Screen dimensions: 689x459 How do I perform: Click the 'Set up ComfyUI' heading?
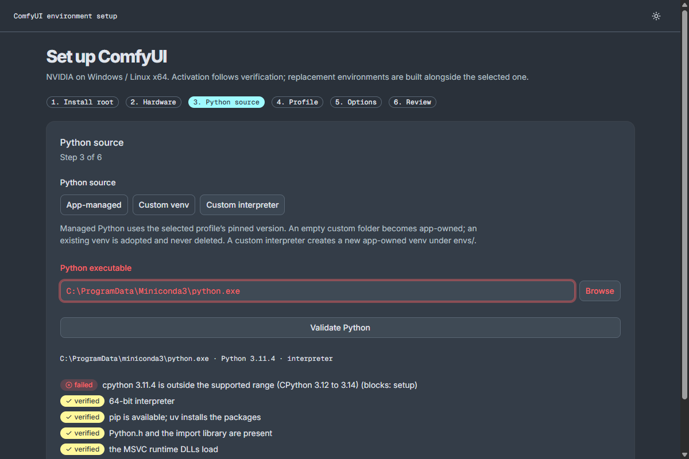(107, 57)
